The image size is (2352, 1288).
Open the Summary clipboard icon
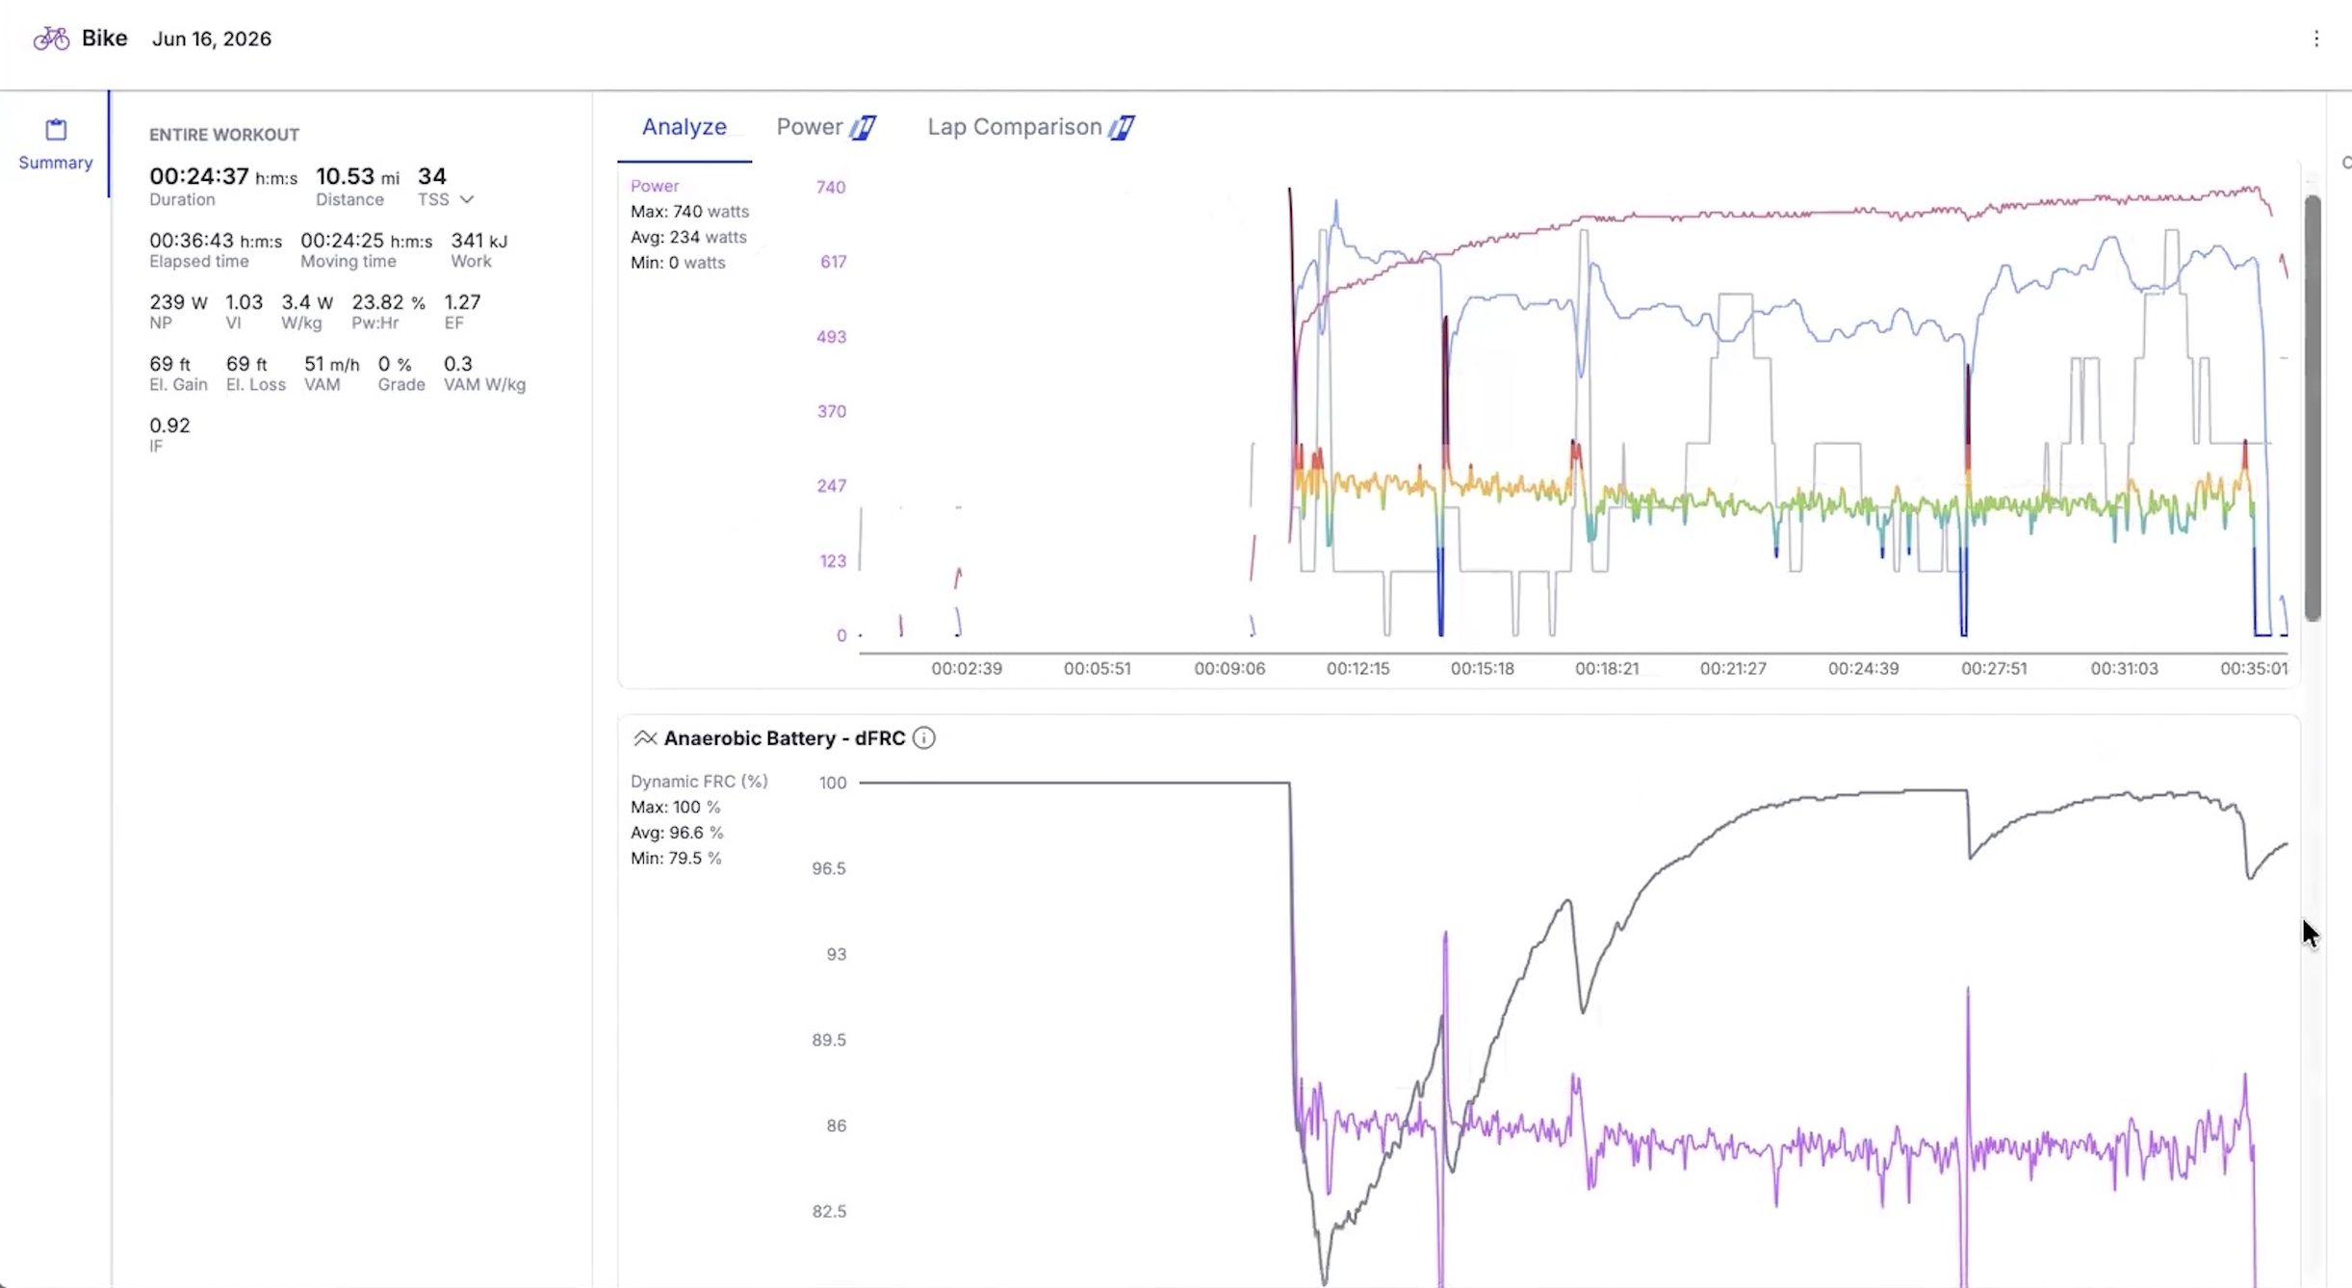point(56,130)
